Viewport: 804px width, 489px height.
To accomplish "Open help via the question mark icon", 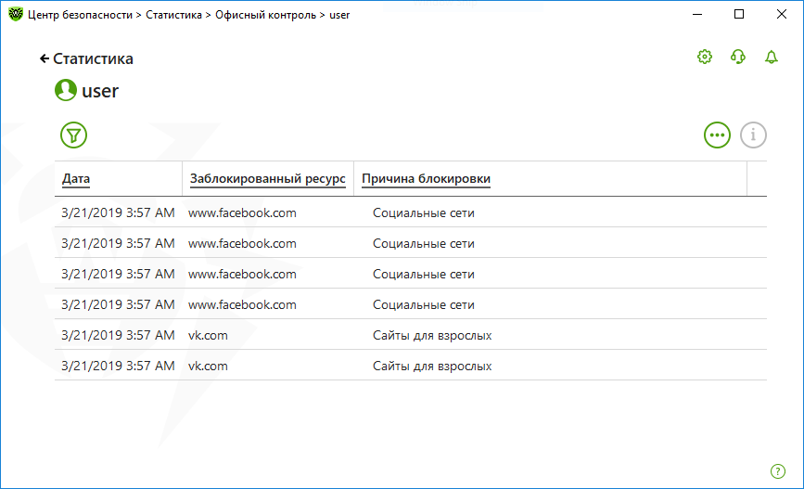I will pos(778,471).
